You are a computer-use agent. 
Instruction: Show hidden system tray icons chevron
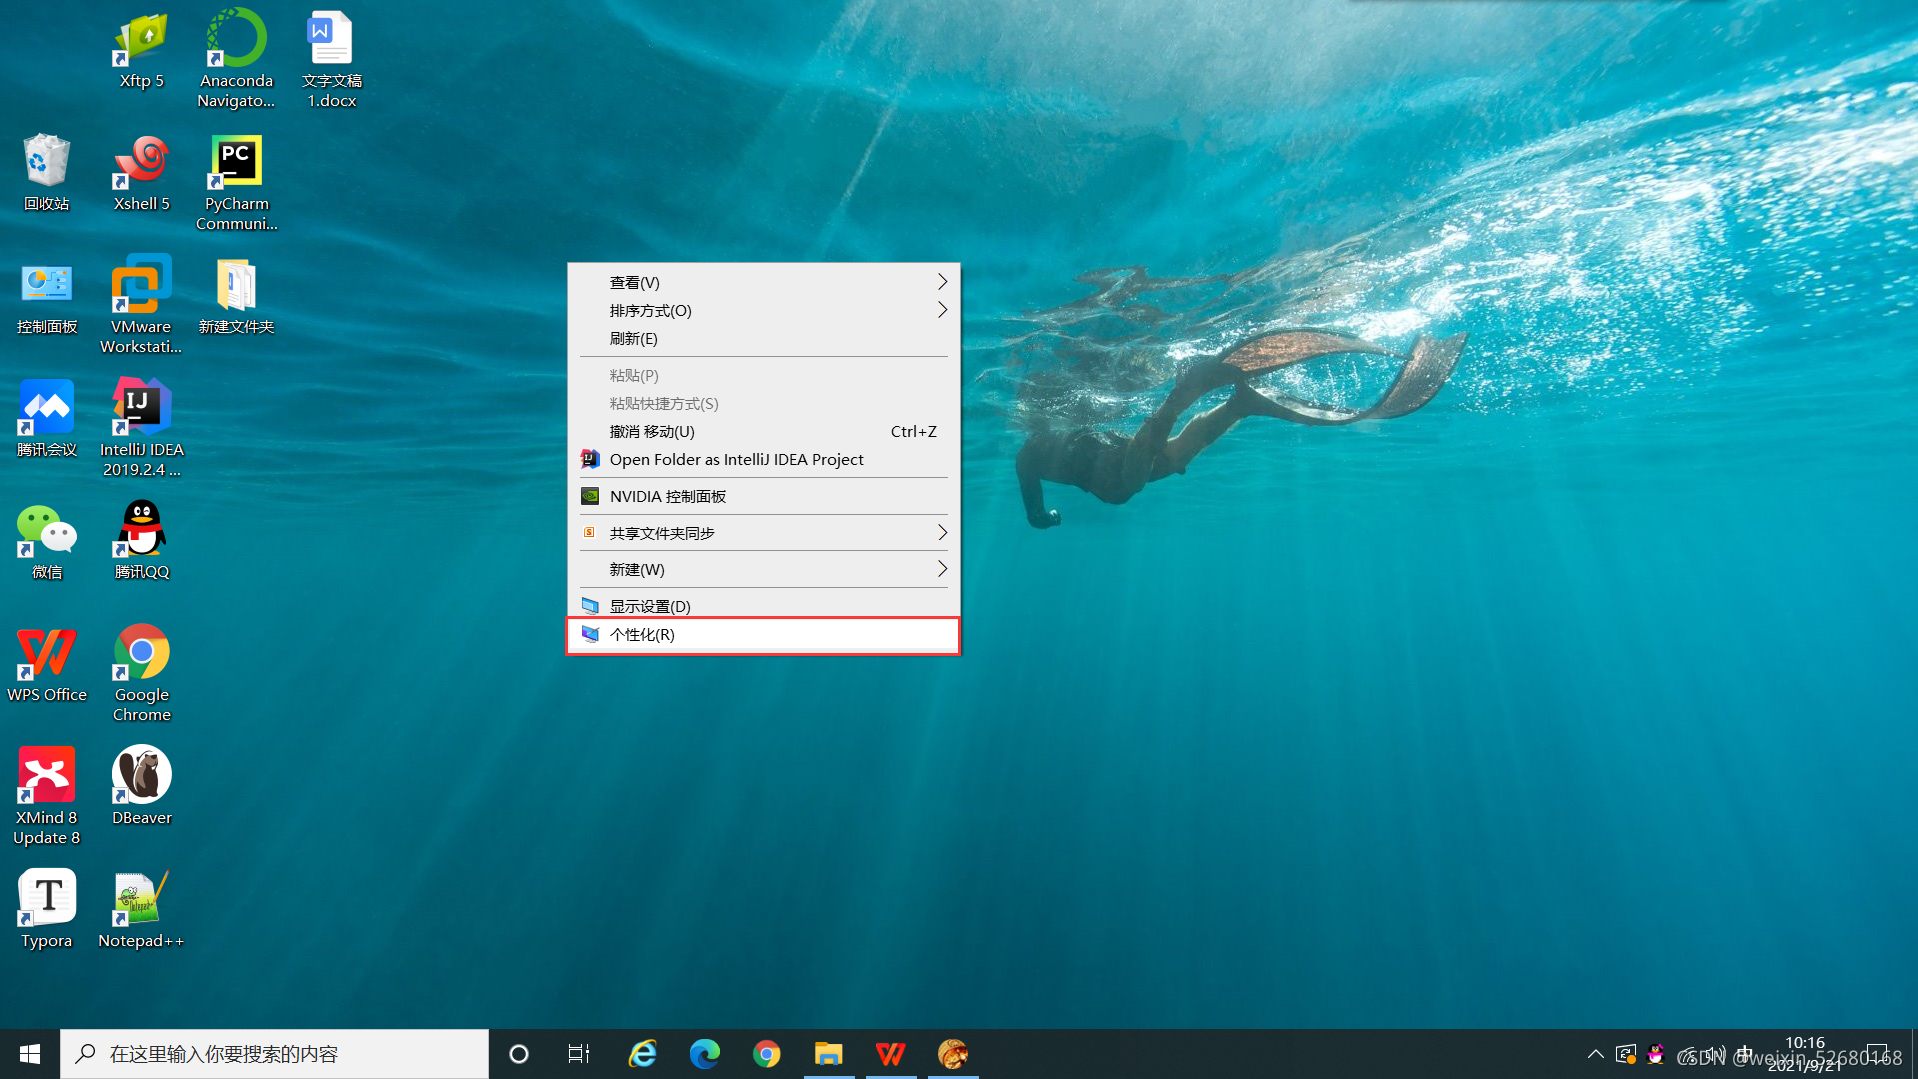(x=1595, y=1054)
